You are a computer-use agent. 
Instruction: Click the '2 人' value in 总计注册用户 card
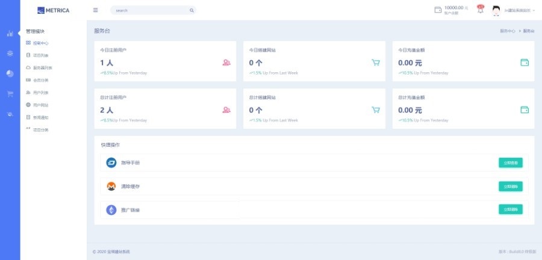coord(107,110)
